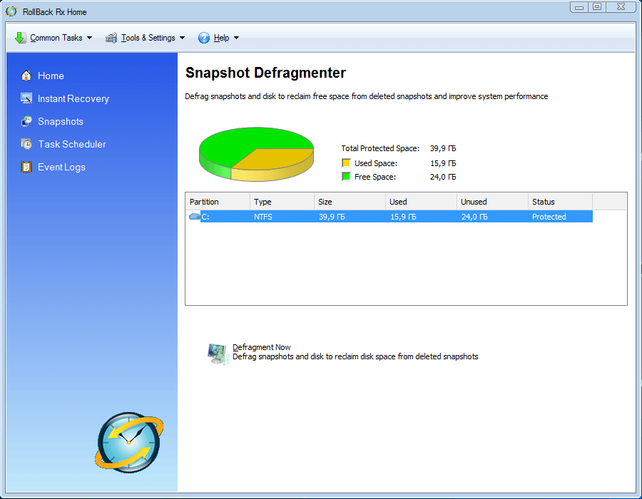Click the Used Space label
Viewport: 642px width, 499px height.
tap(376, 163)
